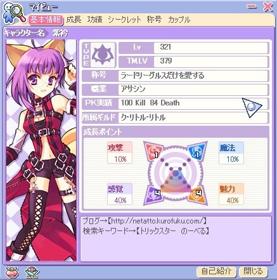Click the 自己紹介 button
This screenshot has width=277, height=280.
(x=216, y=271)
